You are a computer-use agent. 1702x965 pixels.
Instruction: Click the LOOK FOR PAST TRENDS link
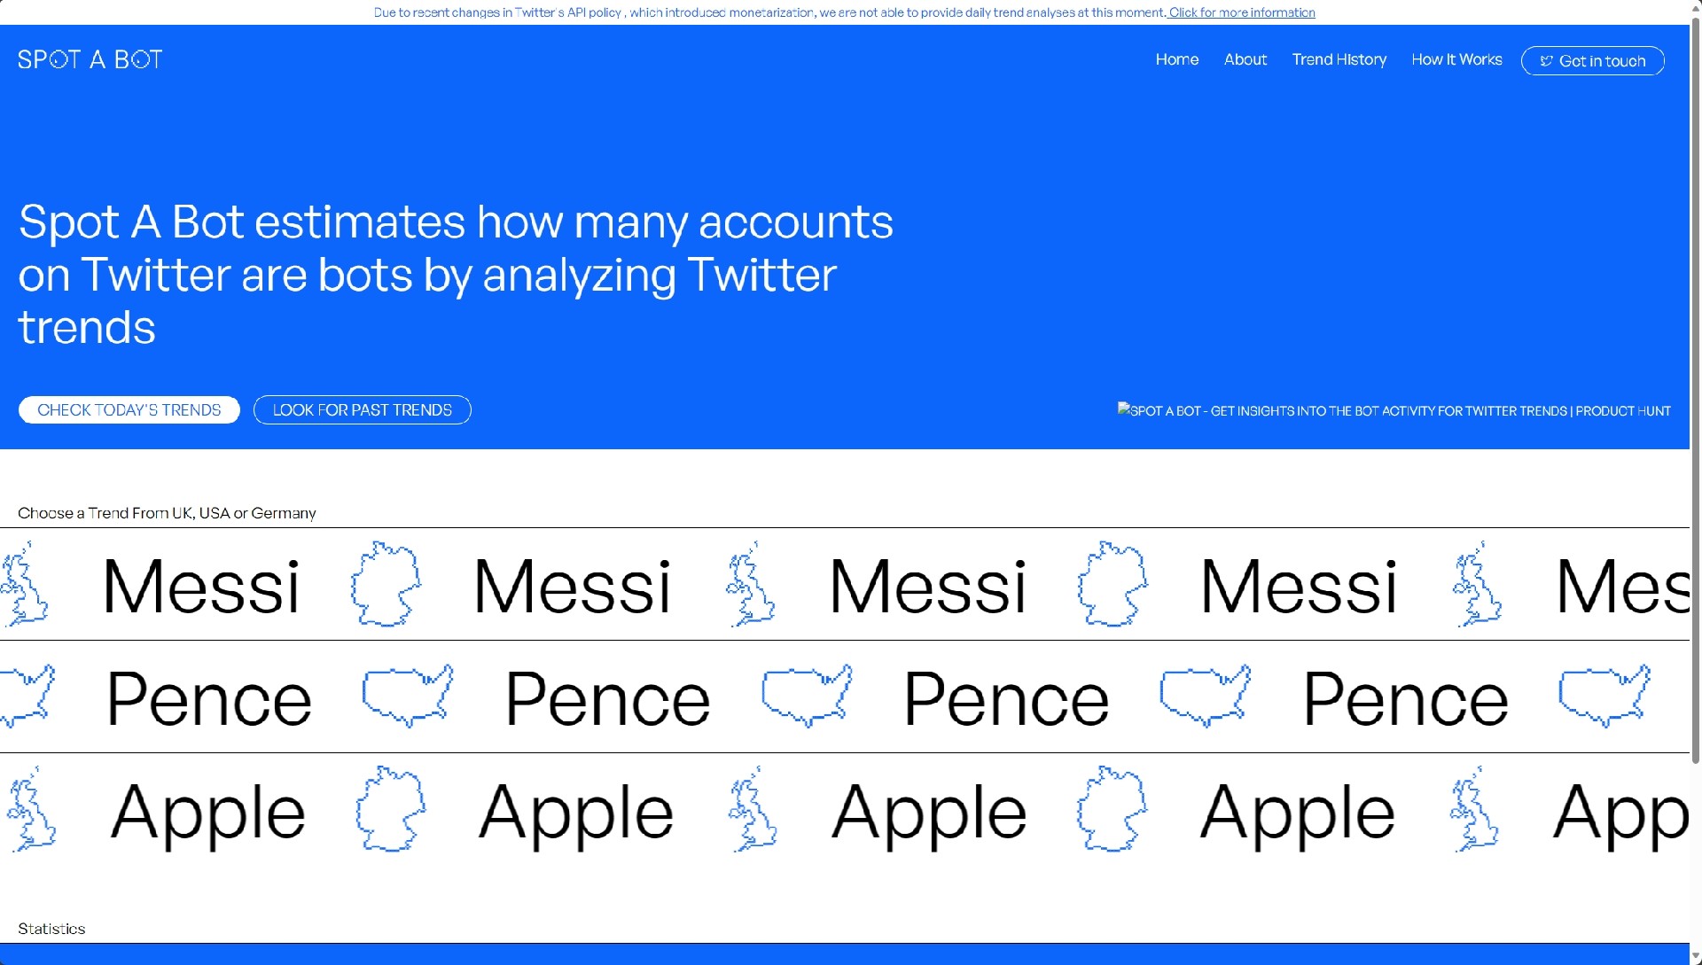(x=363, y=410)
